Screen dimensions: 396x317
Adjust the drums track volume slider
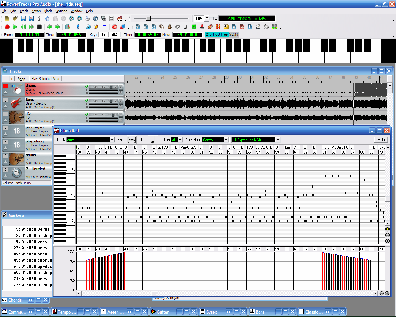click(x=111, y=87)
